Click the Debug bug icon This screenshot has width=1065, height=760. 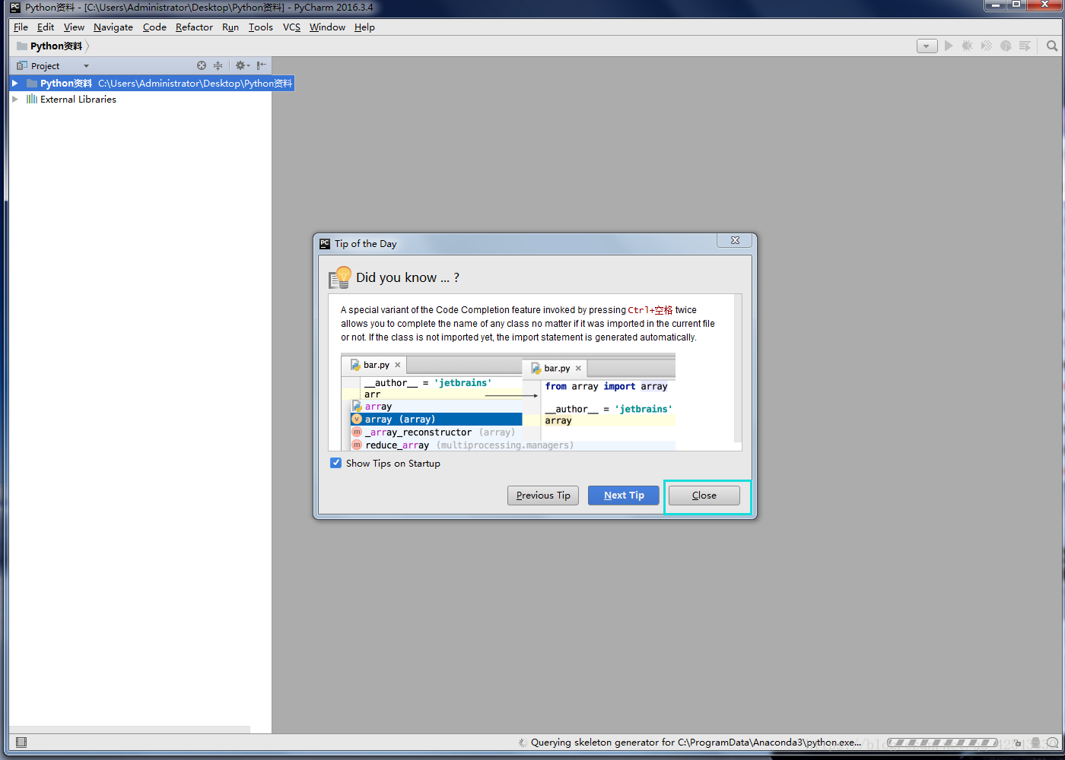(x=968, y=46)
